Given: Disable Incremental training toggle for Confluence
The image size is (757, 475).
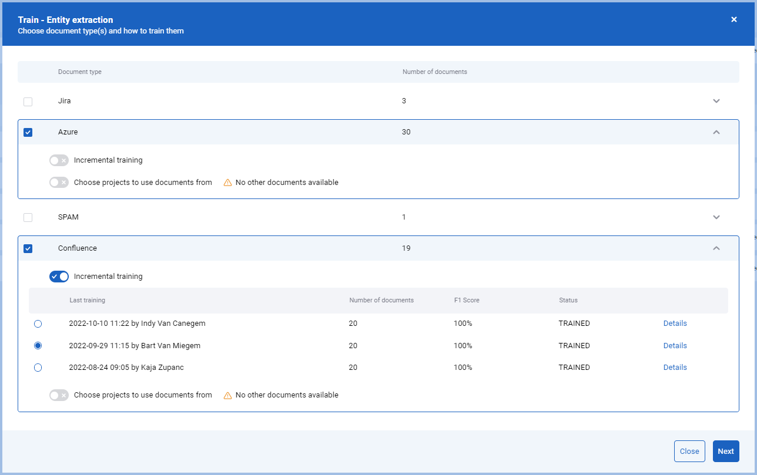Looking at the screenshot, I should [59, 277].
